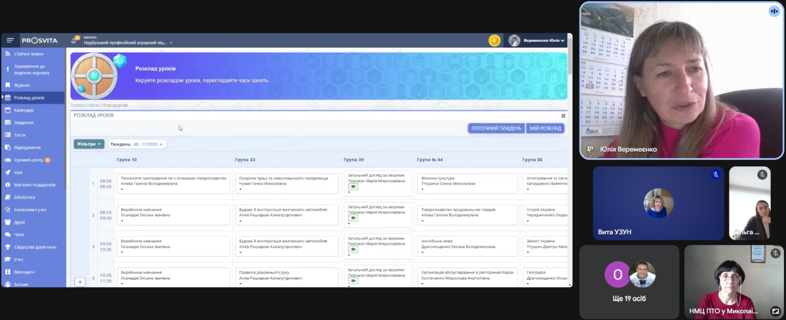Click muted microphone icon on Вита УЗУН tile
The height and width of the screenshot is (320, 786).
(x=715, y=175)
